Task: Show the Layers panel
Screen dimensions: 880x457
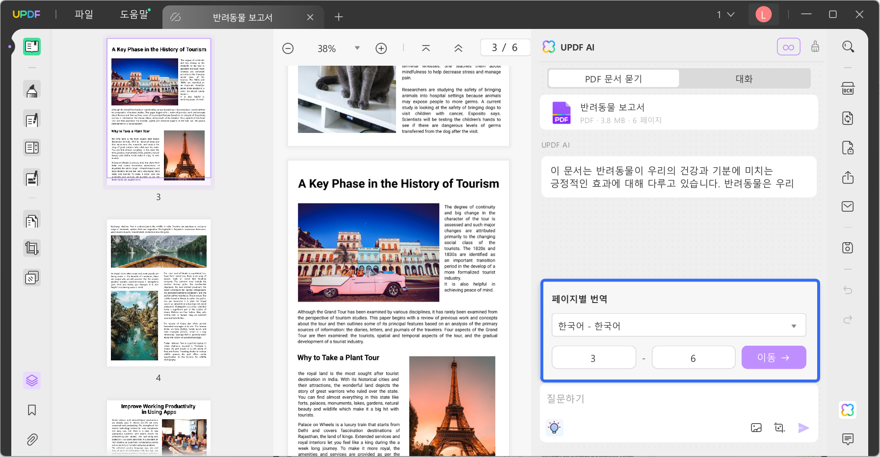Action: [32, 380]
